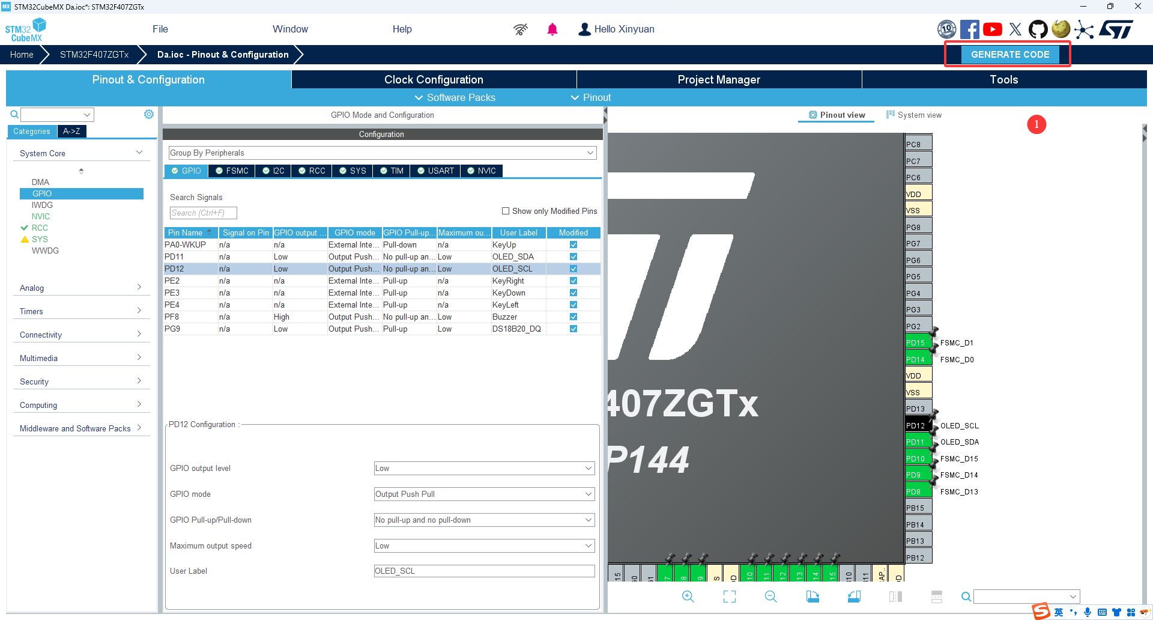Open the Project Manager tab
The height and width of the screenshot is (620, 1153).
pos(719,79)
